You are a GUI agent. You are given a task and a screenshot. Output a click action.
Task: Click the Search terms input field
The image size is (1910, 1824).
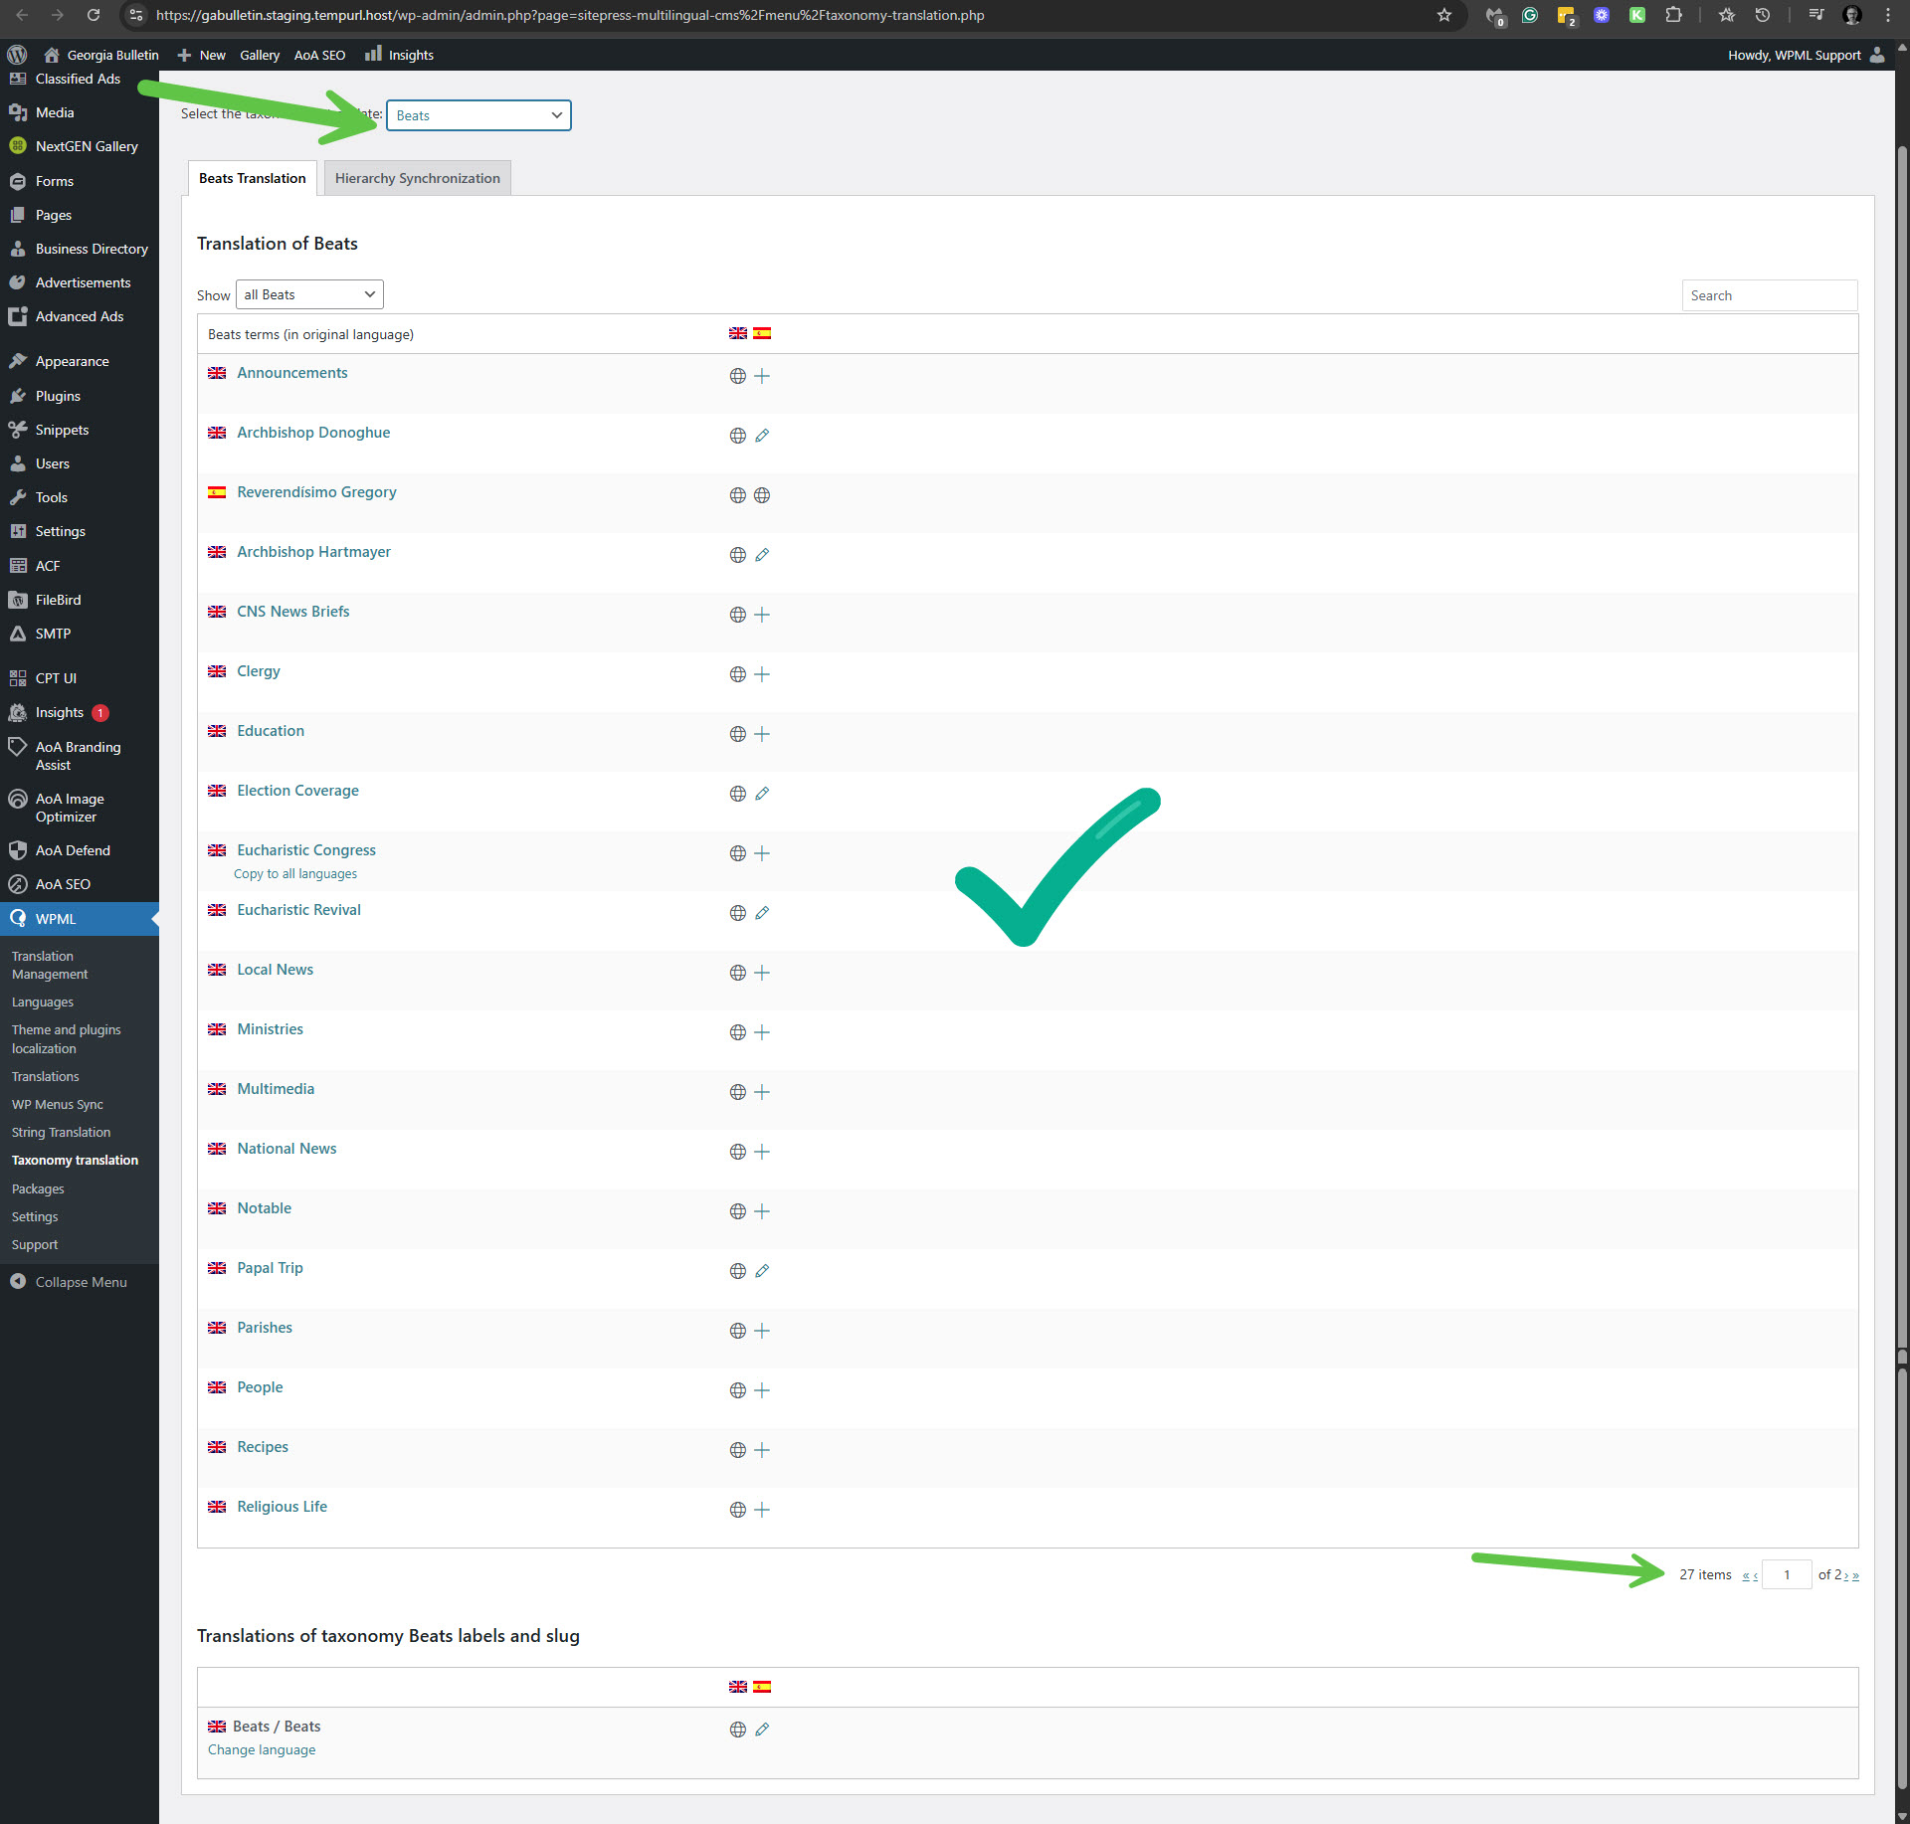pos(1769,295)
